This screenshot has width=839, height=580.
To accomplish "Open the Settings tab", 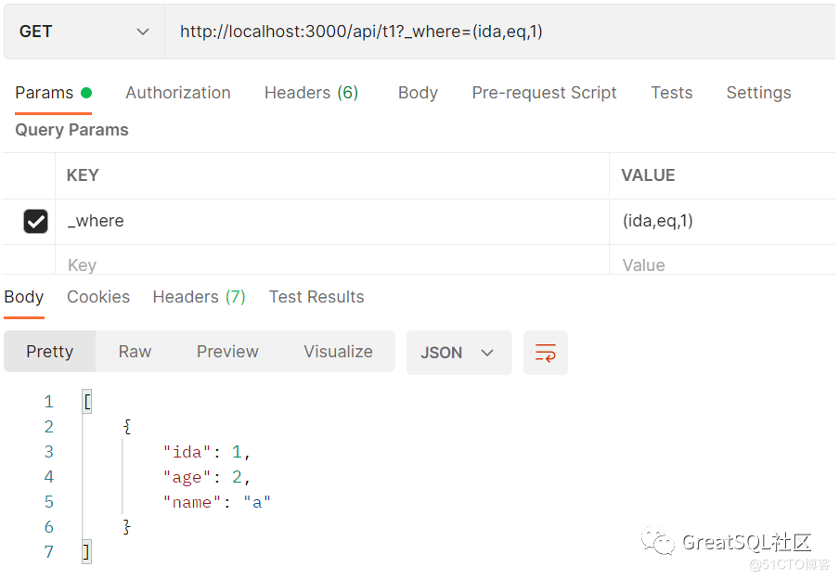I will tap(758, 93).
